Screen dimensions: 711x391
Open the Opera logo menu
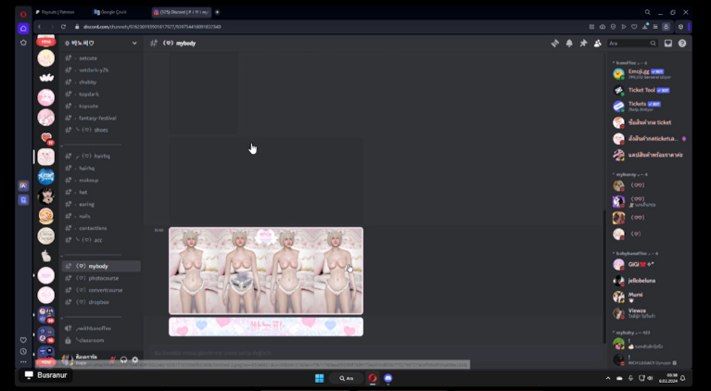pyautogui.click(x=23, y=14)
